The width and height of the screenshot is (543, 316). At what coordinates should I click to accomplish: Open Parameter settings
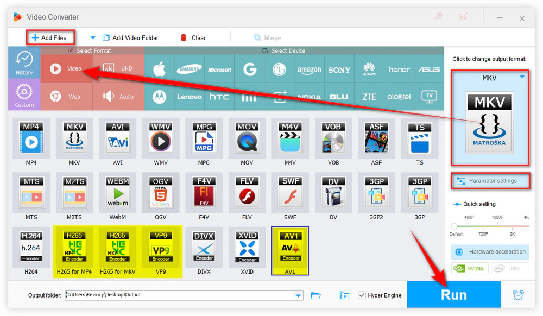click(490, 181)
